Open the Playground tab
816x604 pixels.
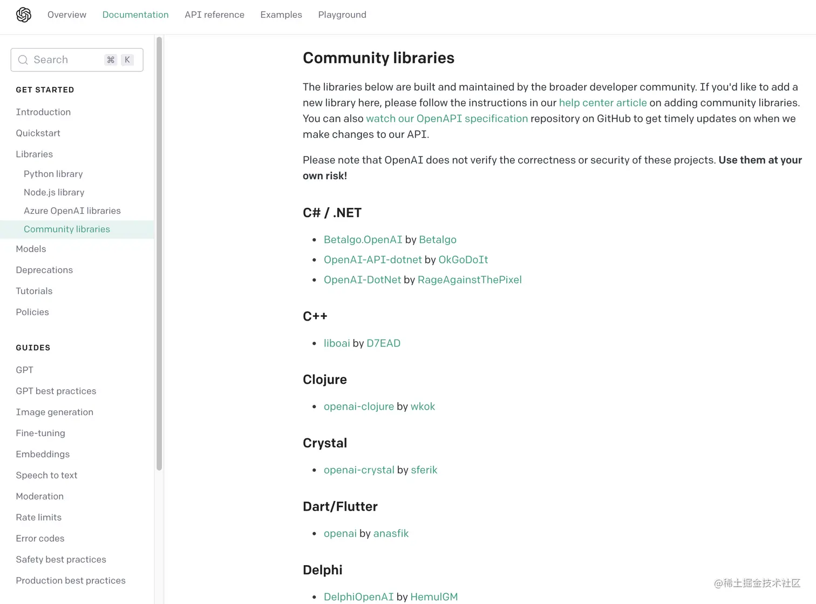(x=342, y=15)
